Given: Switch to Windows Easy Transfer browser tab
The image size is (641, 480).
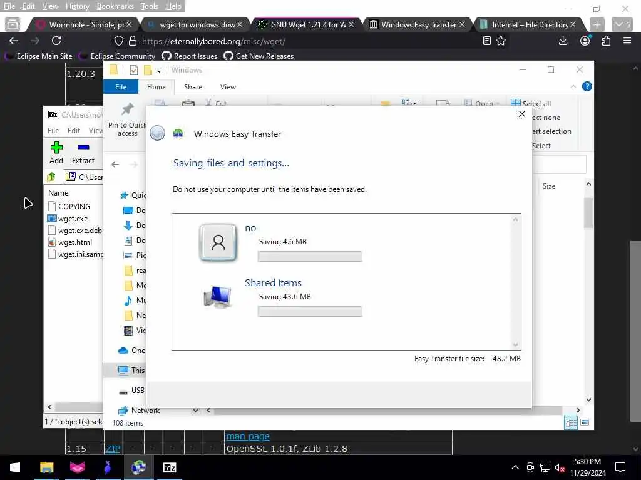Looking at the screenshot, I should tap(417, 25).
